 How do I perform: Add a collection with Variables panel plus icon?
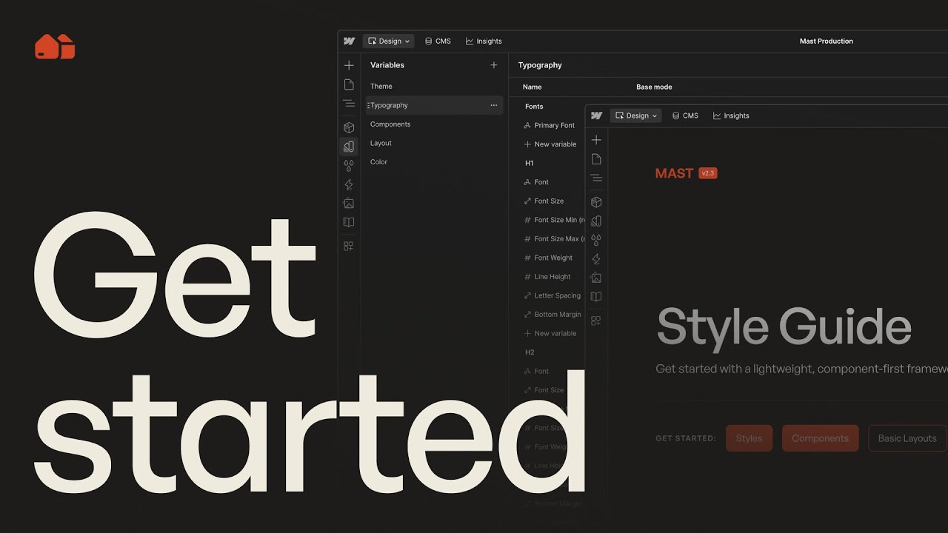(494, 65)
